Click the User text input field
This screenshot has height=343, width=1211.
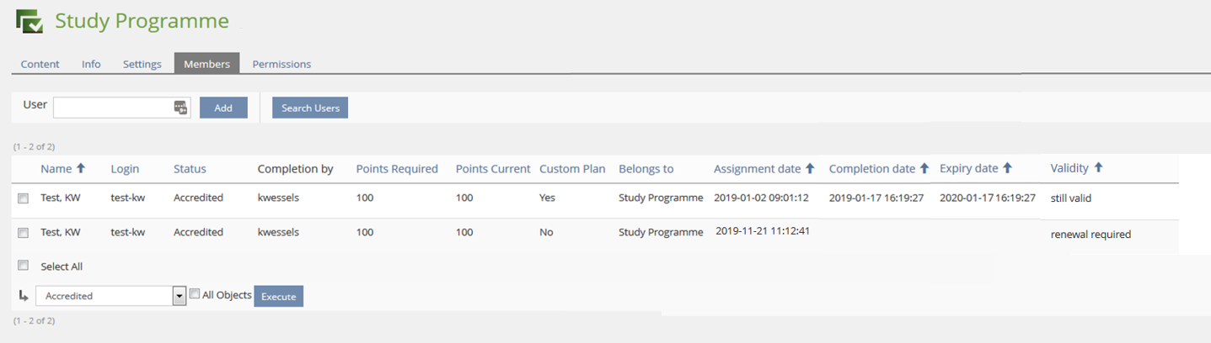(x=113, y=107)
